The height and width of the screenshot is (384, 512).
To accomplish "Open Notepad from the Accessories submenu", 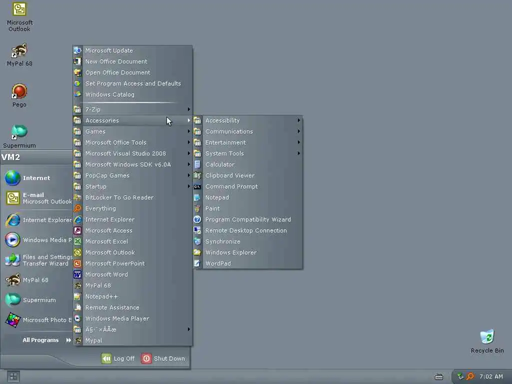I will (x=248, y=197).
